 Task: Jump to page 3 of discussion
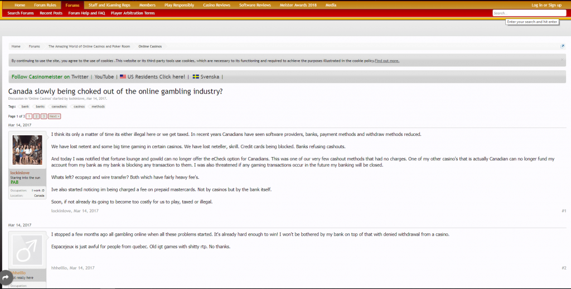coord(44,116)
